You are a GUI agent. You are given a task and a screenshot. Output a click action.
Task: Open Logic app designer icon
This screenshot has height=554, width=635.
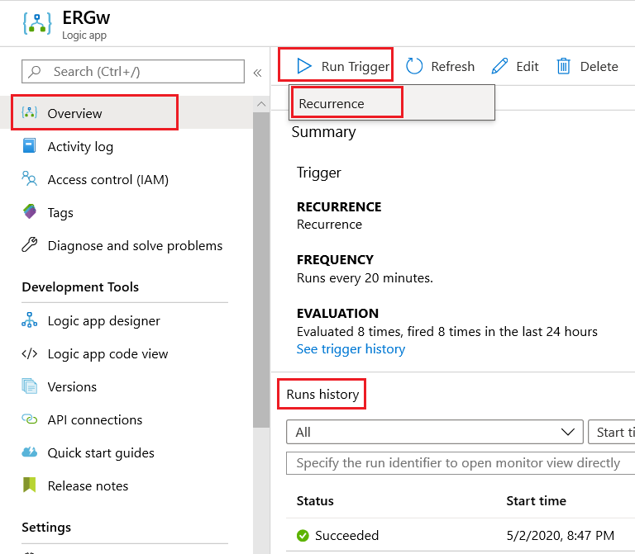click(x=30, y=320)
